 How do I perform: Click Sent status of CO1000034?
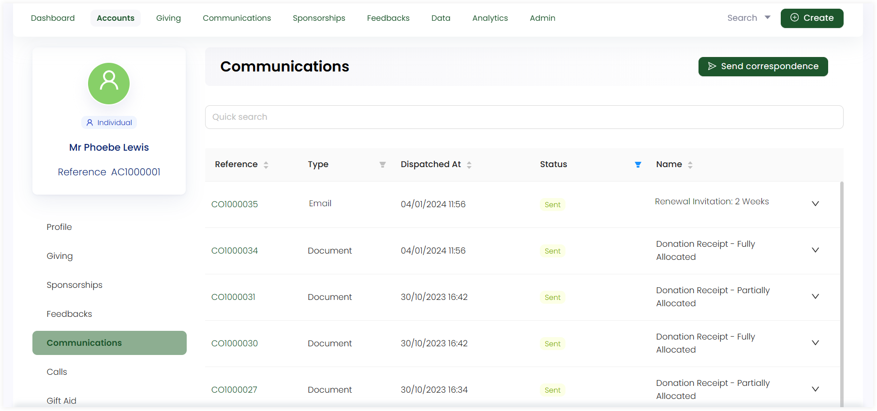click(552, 251)
